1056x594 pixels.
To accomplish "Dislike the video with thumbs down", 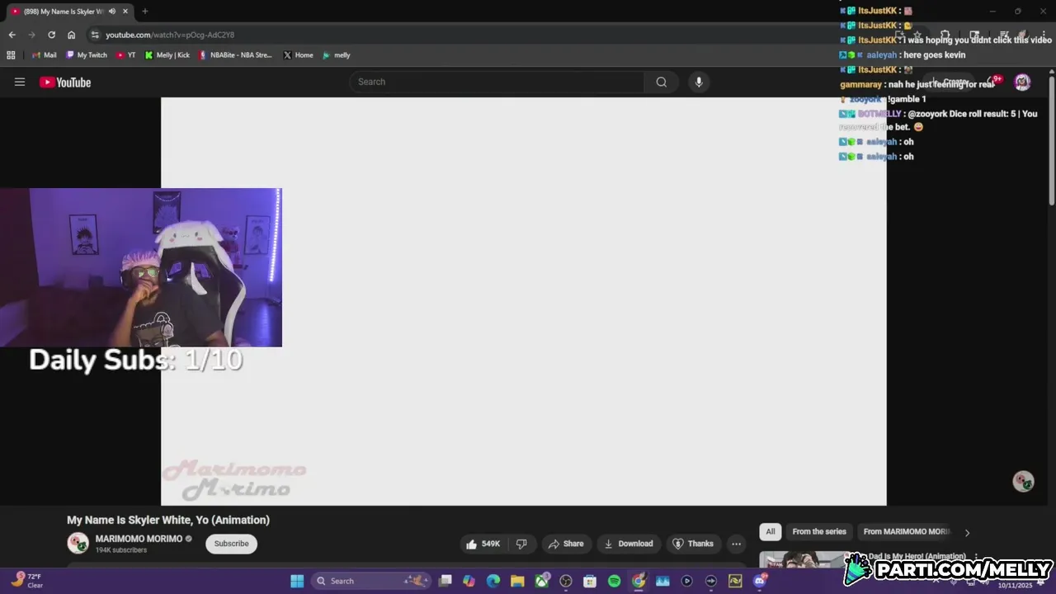I will 521,544.
